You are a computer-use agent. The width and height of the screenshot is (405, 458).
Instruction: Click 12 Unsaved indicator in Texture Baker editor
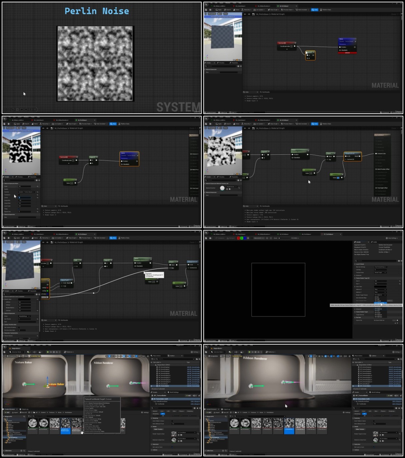[x=182, y=455]
